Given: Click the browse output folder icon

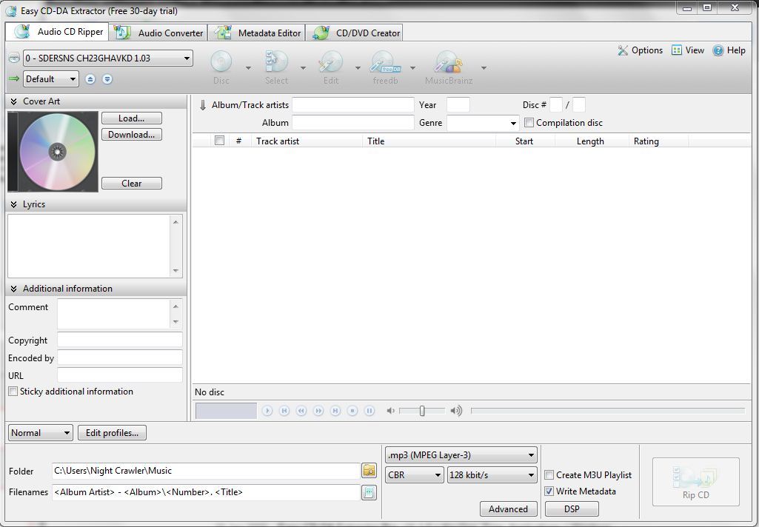Looking at the screenshot, I should point(369,471).
